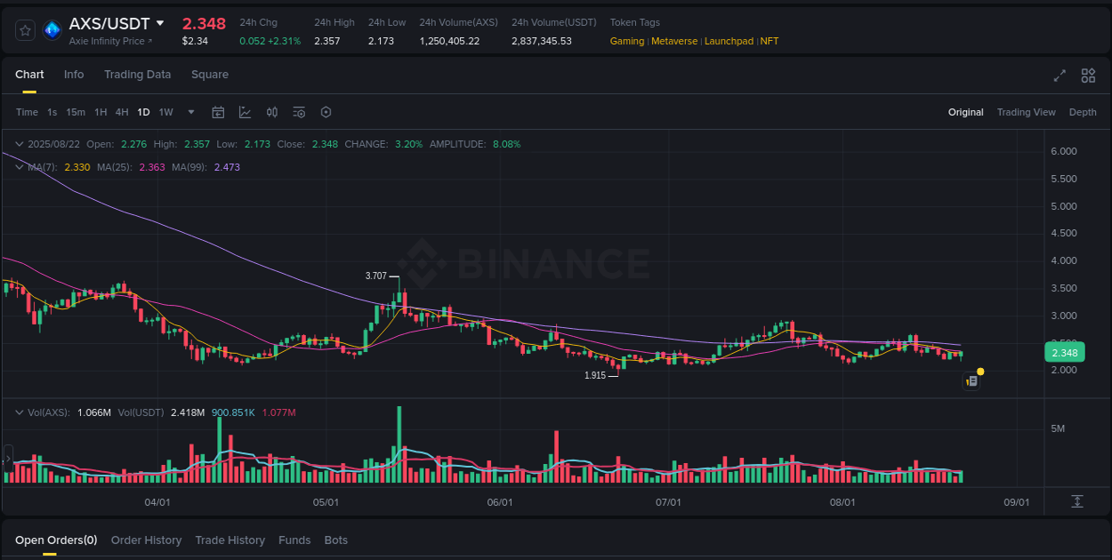Open the technical indicators icon
Screen dimensions: 1112x560
click(244, 112)
